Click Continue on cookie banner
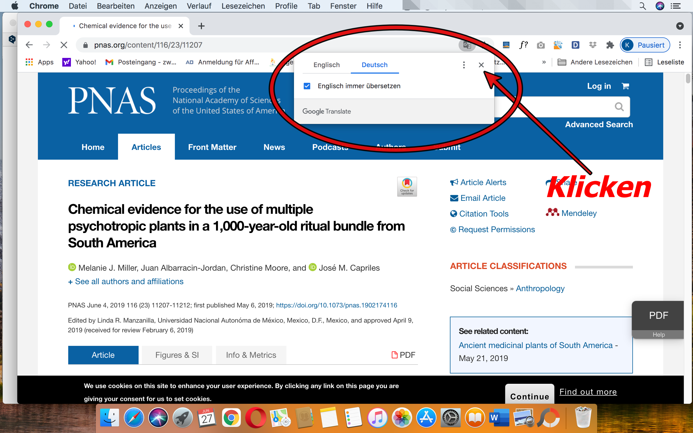The width and height of the screenshot is (693, 433). [x=529, y=396]
